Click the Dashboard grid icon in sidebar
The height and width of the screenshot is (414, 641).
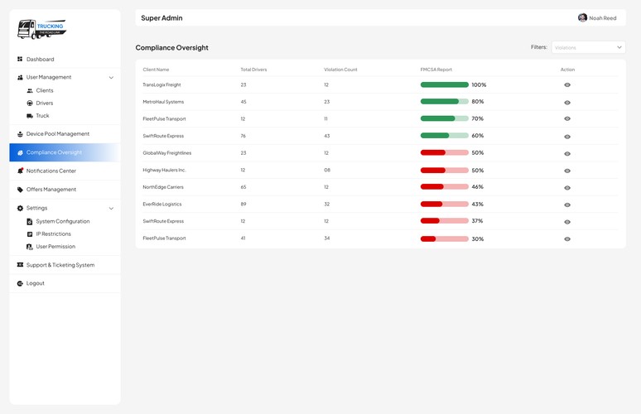point(20,60)
